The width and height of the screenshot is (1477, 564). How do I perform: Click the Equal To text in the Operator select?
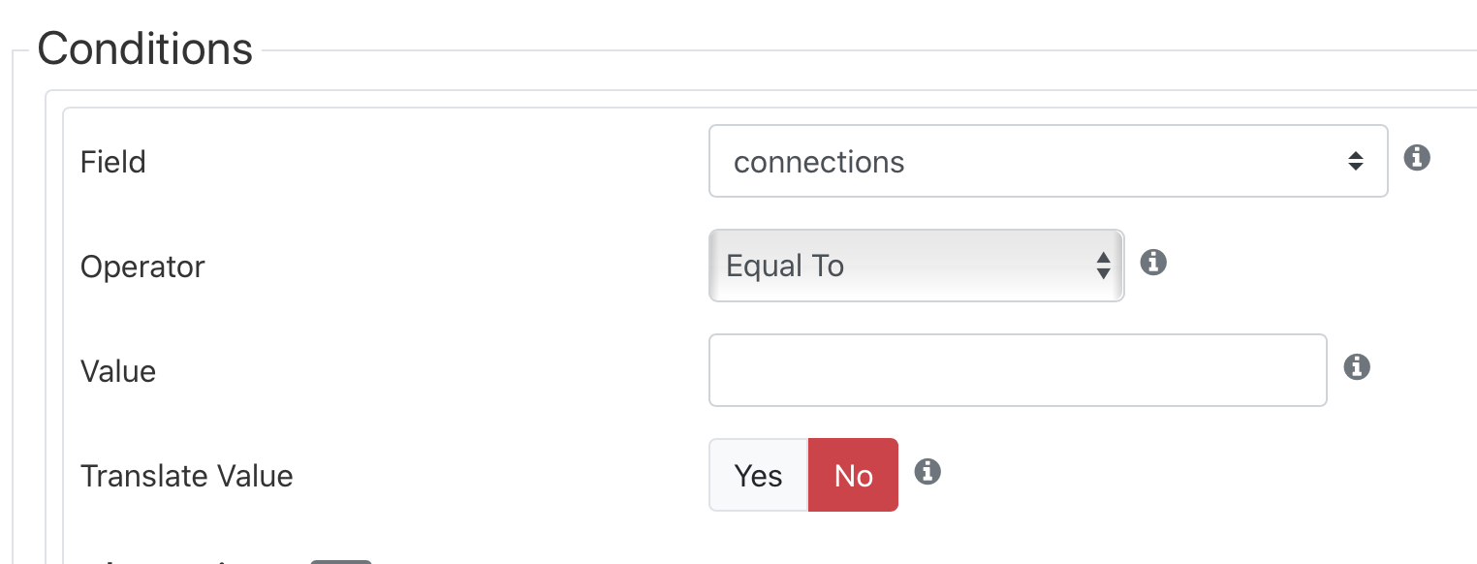[785, 266]
